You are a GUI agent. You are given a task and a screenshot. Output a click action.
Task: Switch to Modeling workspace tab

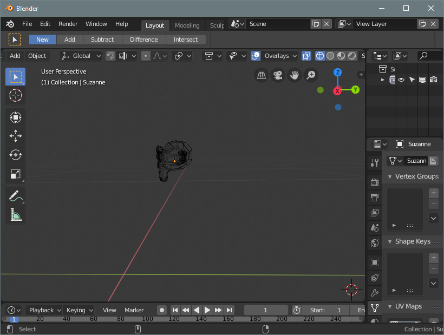tap(187, 25)
